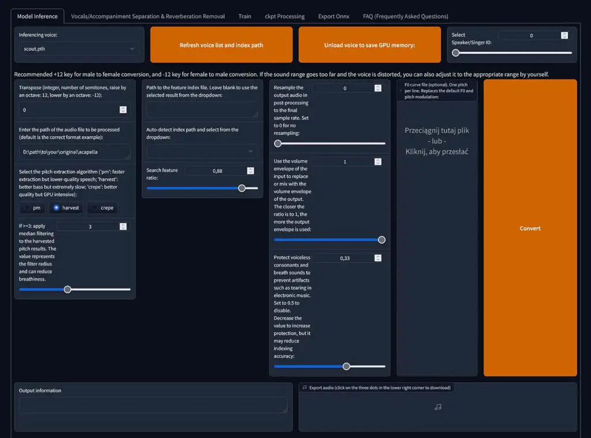Click the Transpose value stepper arrows
This screenshot has width=591, height=438.
(123, 110)
